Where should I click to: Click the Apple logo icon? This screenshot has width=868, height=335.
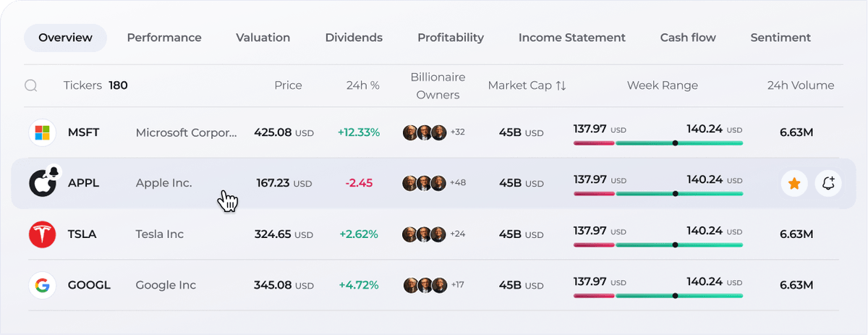point(42,183)
